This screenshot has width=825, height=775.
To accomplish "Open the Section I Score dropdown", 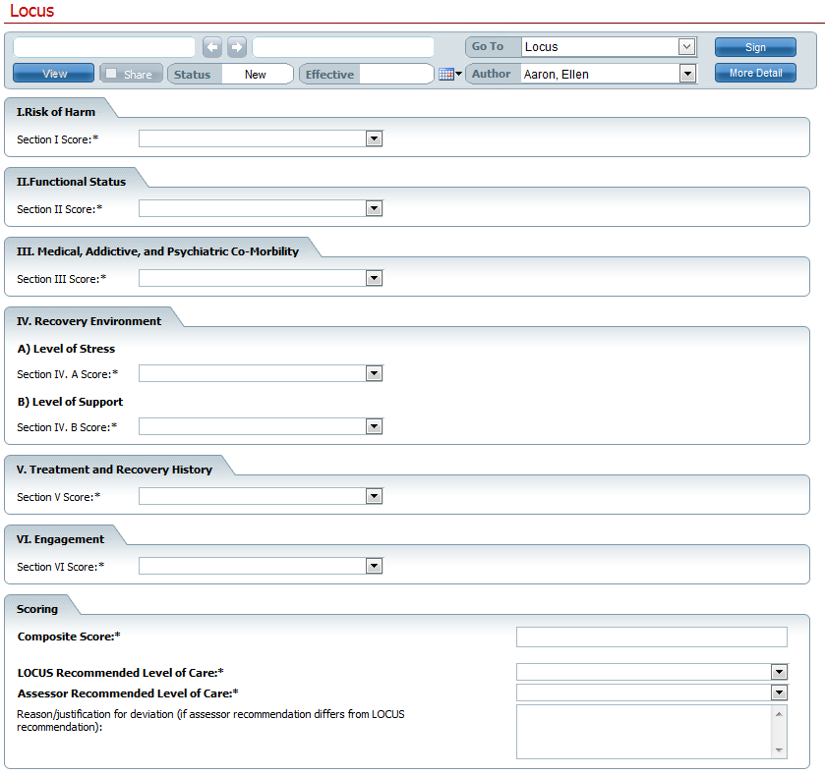I will [374, 139].
